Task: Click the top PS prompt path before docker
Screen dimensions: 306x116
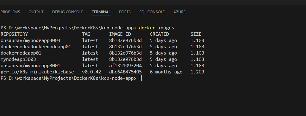Action: click(x=68, y=28)
